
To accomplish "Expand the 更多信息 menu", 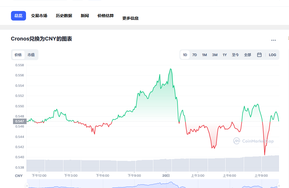I will point(131,18).
